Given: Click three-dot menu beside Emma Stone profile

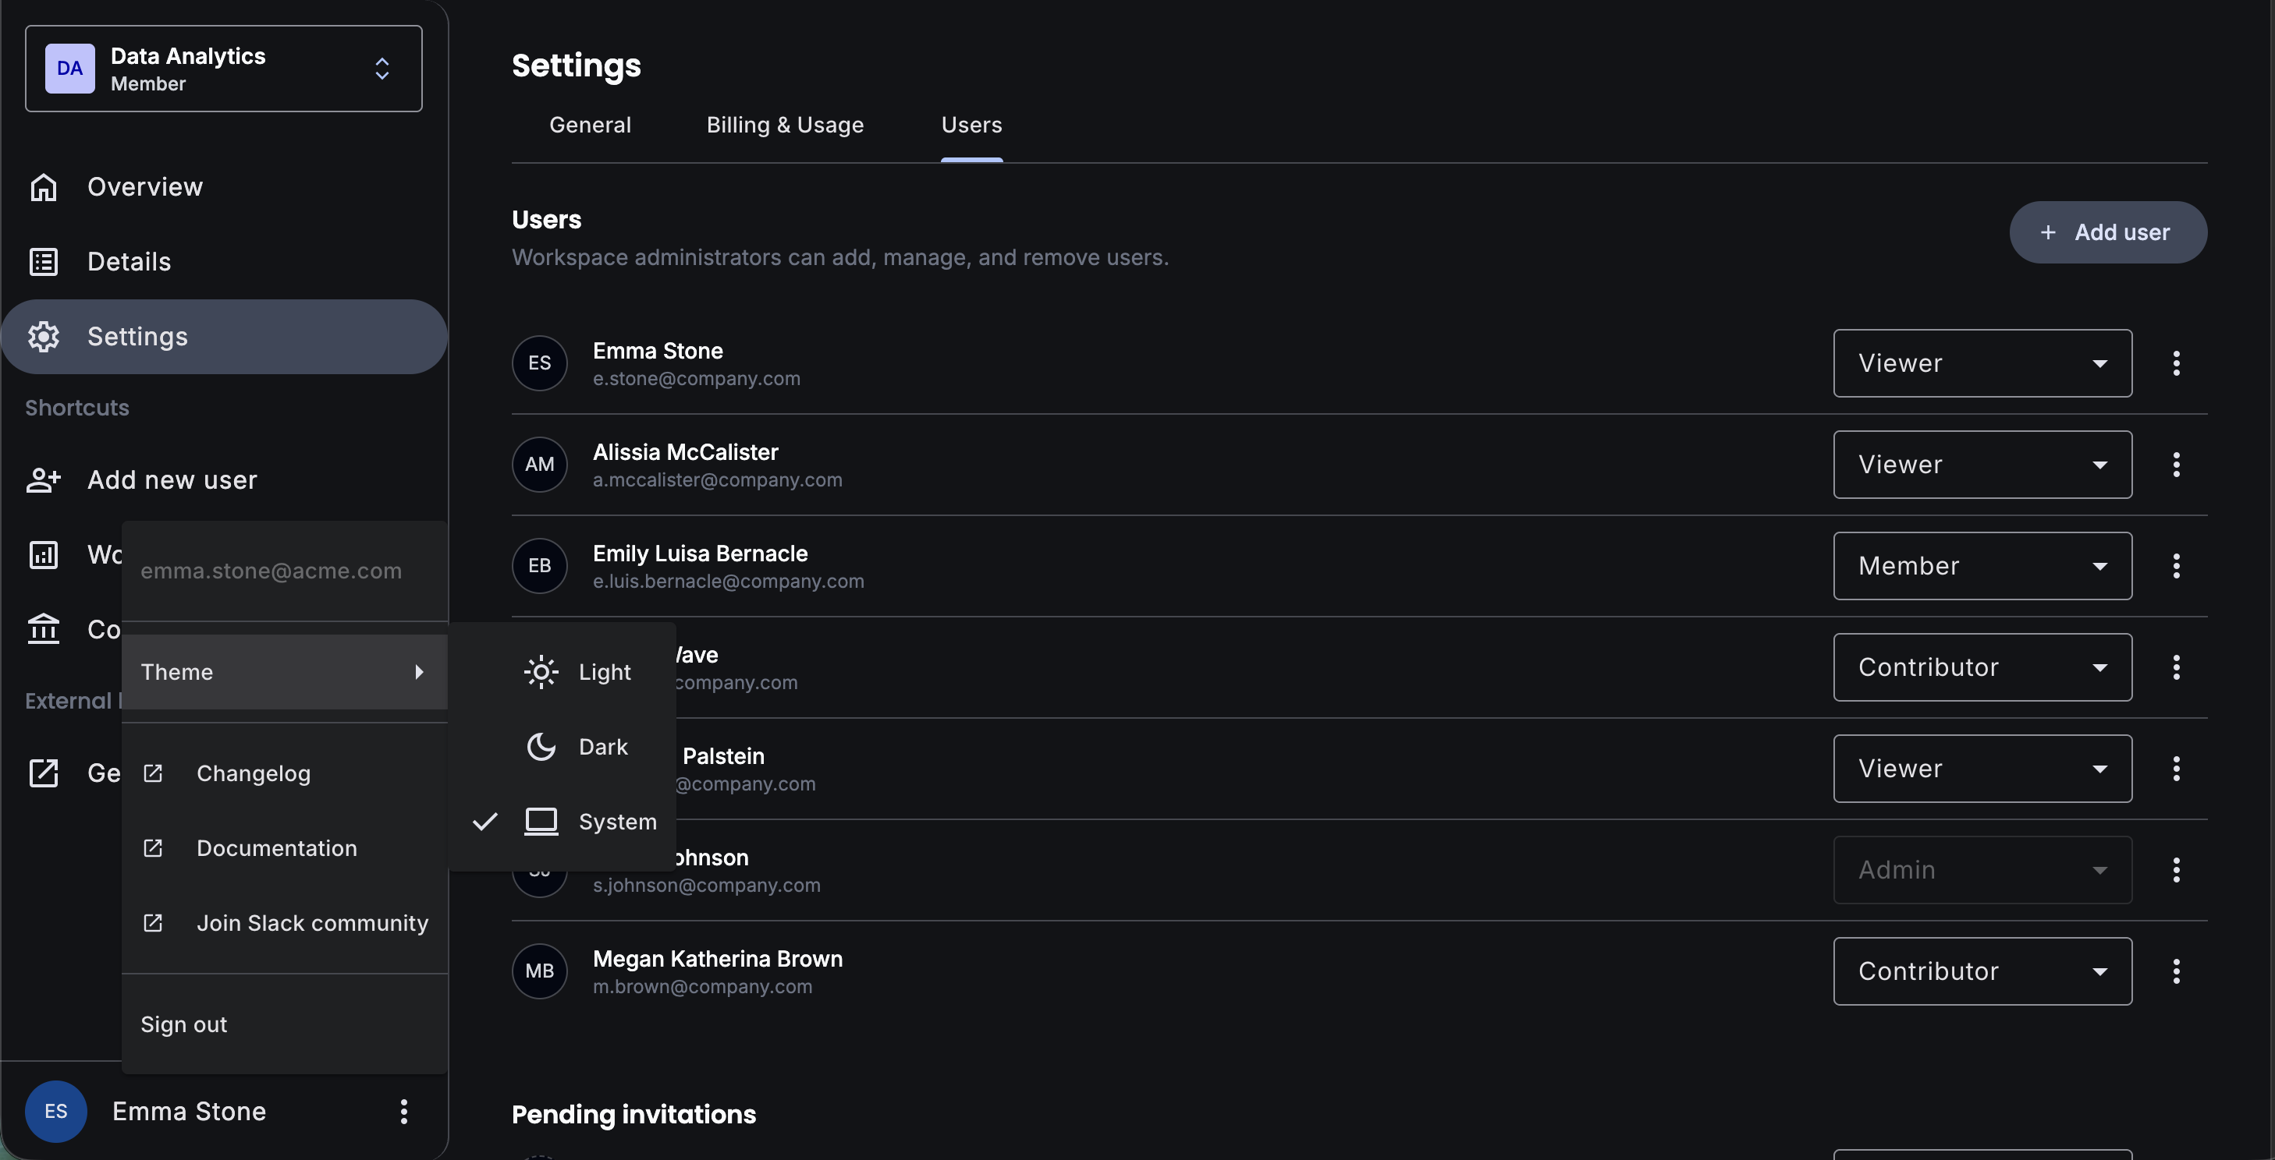Looking at the screenshot, I should [403, 1112].
